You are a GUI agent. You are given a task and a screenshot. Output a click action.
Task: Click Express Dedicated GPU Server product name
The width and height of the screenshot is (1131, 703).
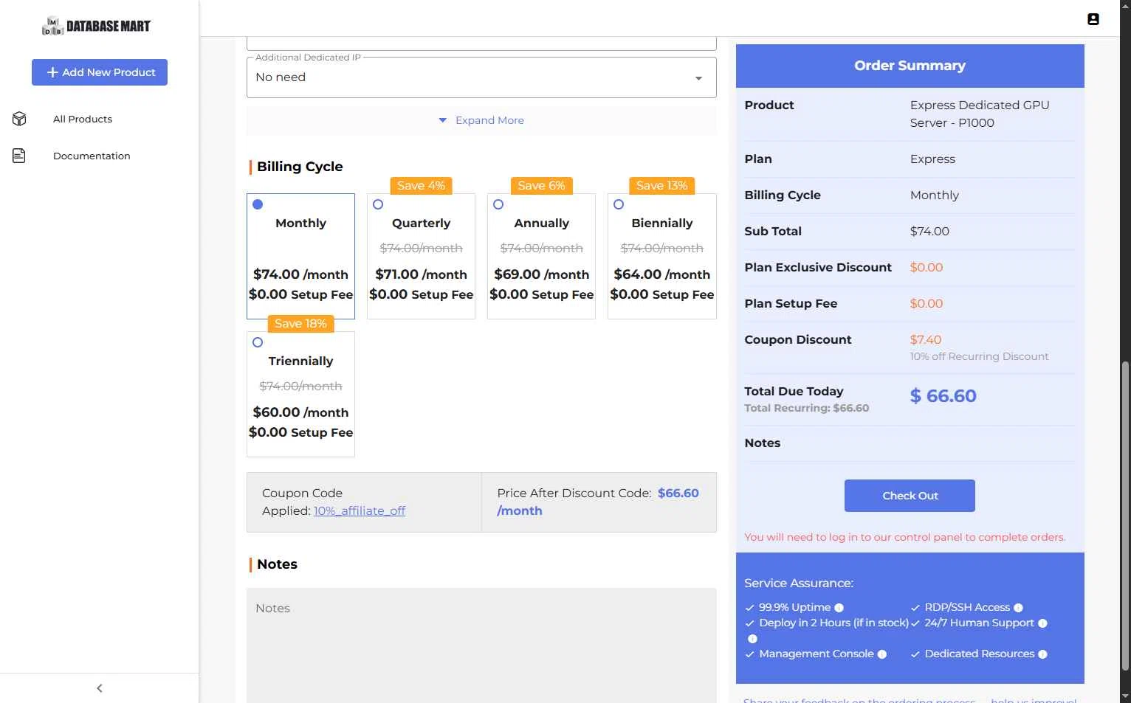[980, 114]
